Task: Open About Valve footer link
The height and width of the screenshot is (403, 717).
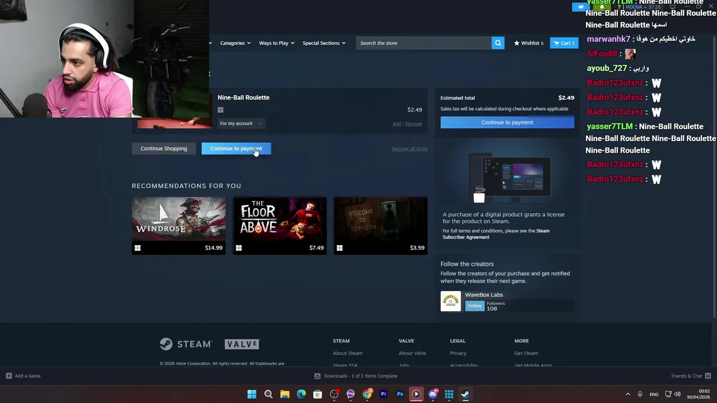Action: [x=412, y=353]
